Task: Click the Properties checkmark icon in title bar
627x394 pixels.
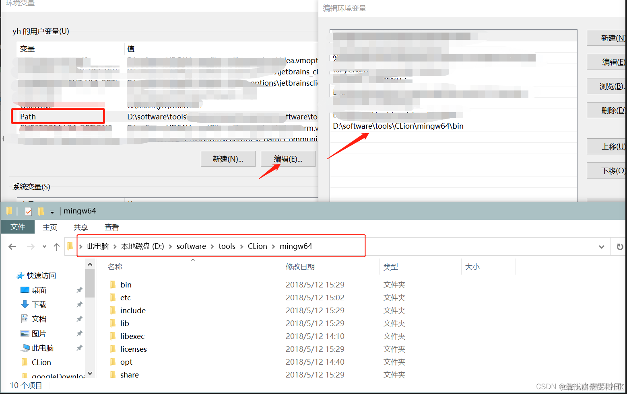Action: coord(28,211)
